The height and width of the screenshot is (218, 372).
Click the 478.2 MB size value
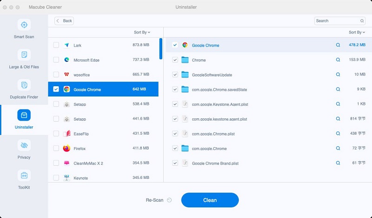357,45
